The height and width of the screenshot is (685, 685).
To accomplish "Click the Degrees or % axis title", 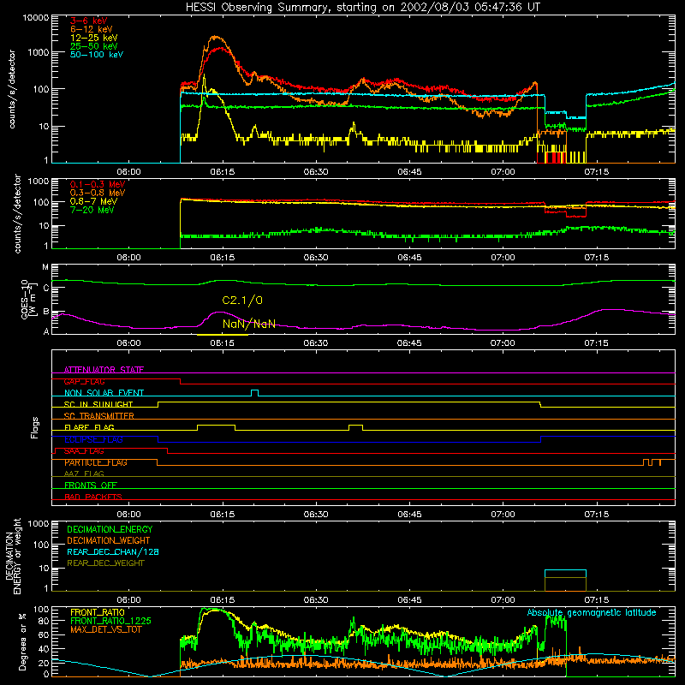I will (22, 641).
